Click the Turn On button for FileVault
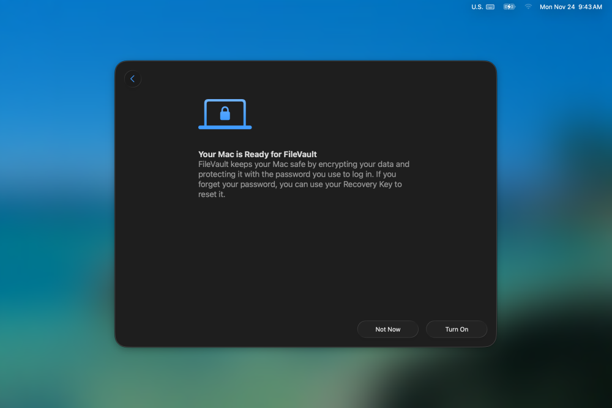Viewport: 612px width, 408px height. click(x=457, y=329)
